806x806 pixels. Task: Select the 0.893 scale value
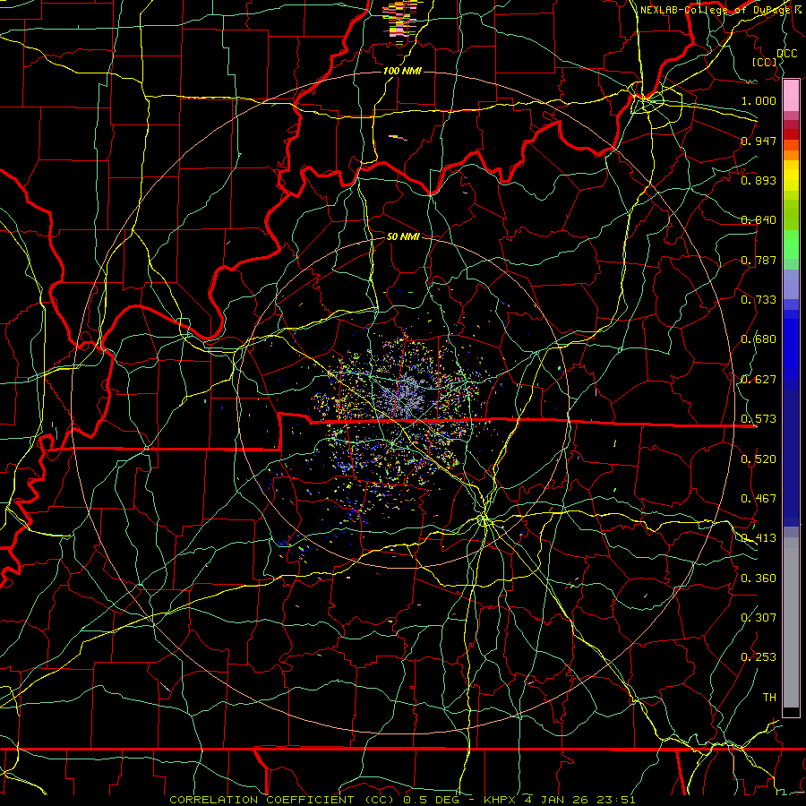click(759, 180)
